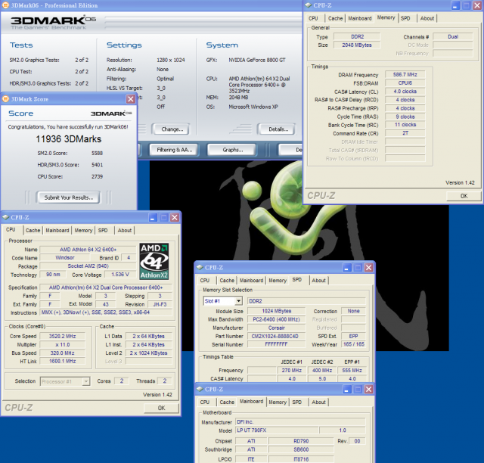Click CPU-Z icon in Memory window title

click(x=308, y=5)
